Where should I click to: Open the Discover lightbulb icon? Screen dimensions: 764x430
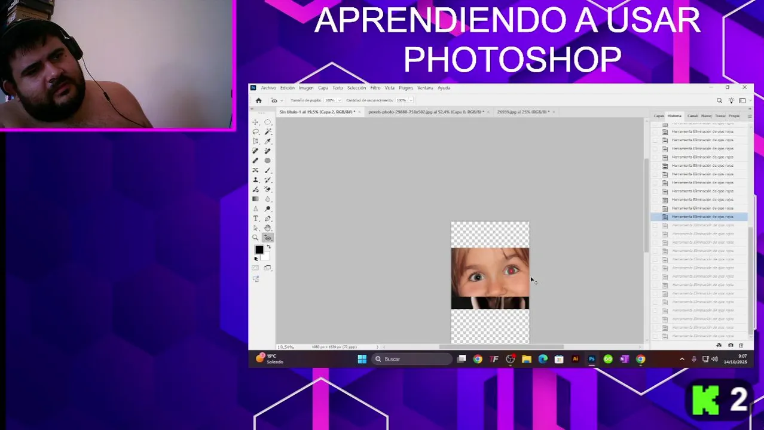click(731, 100)
